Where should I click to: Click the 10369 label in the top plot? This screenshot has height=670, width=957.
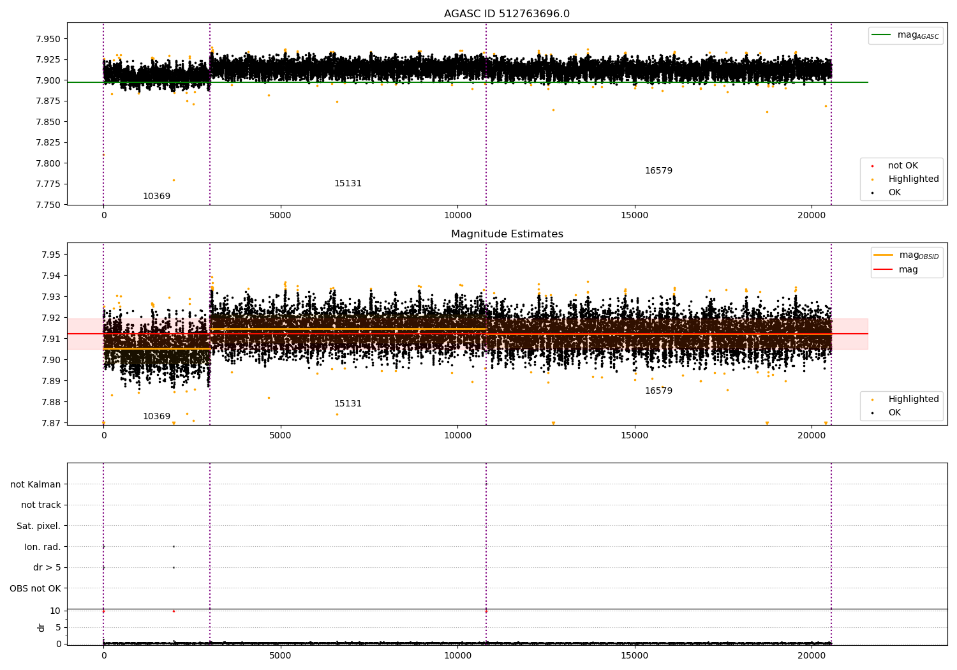156,197
